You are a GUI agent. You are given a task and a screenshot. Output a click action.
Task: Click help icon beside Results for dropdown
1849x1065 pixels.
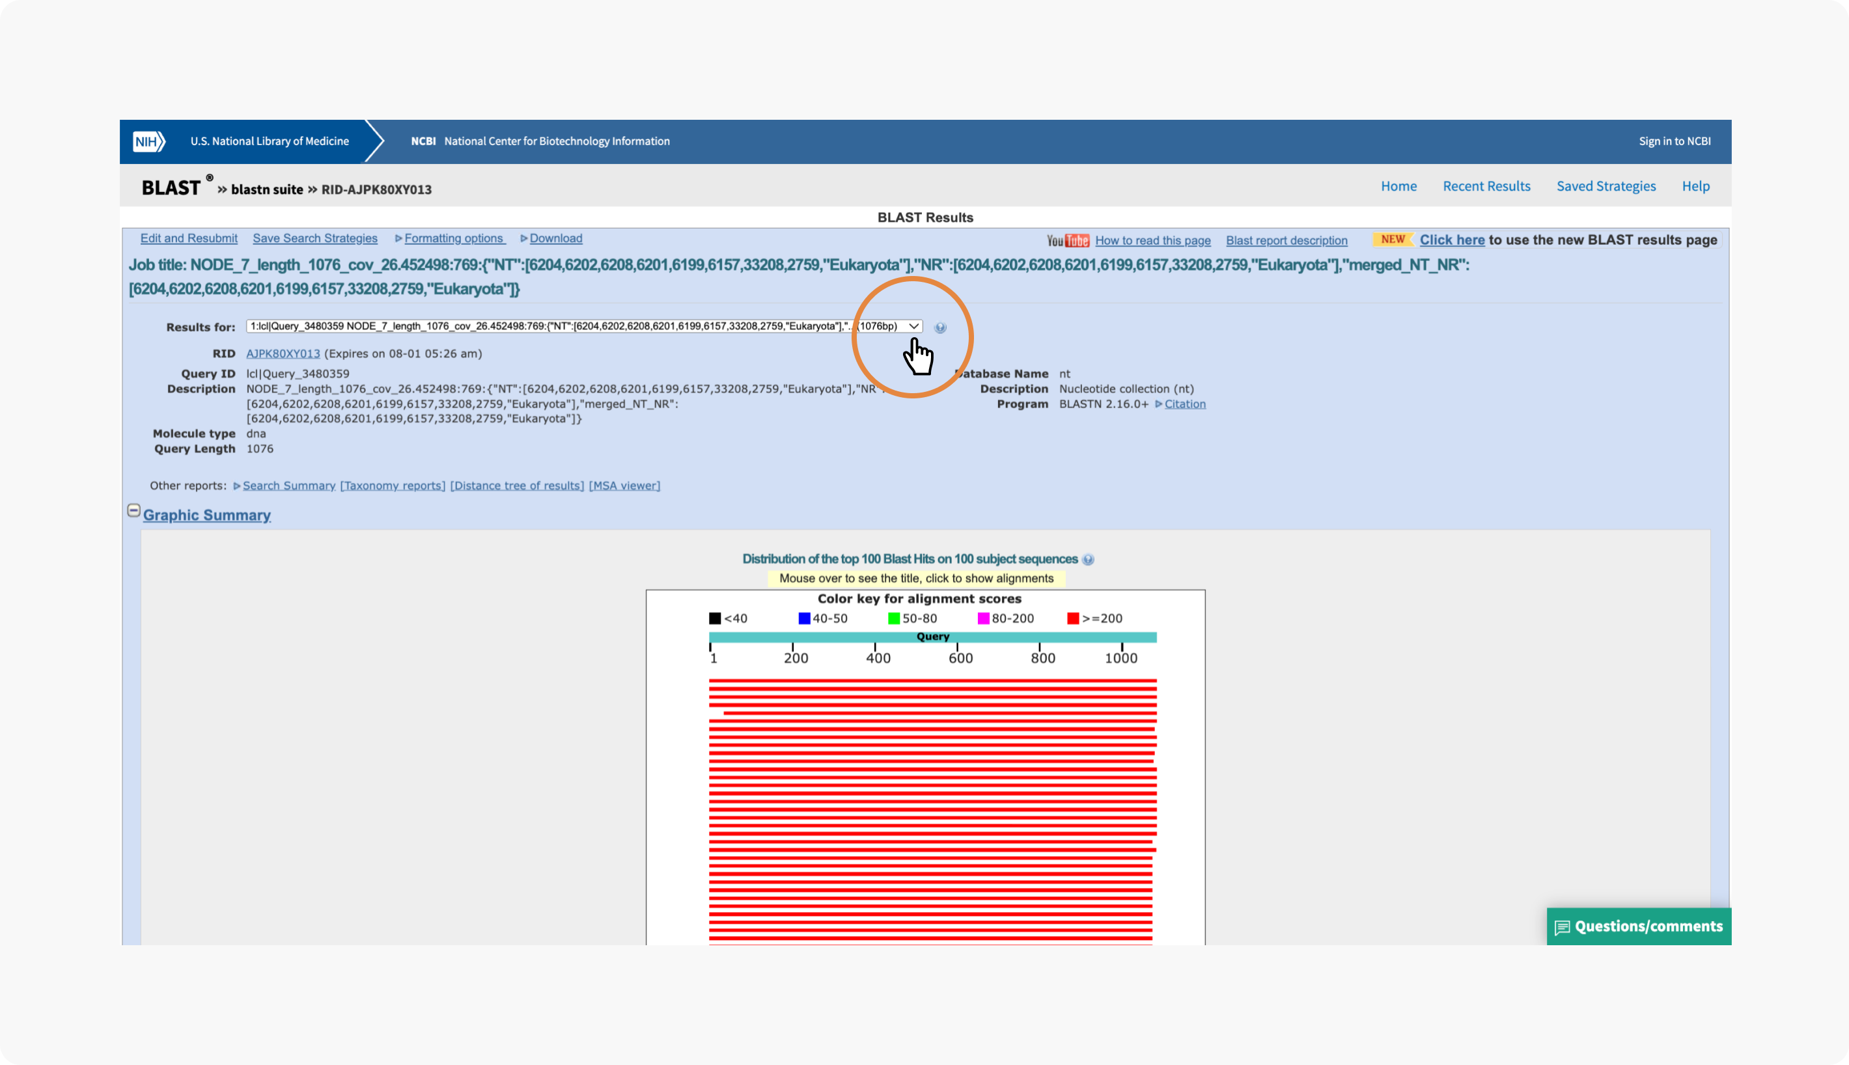coord(941,327)
